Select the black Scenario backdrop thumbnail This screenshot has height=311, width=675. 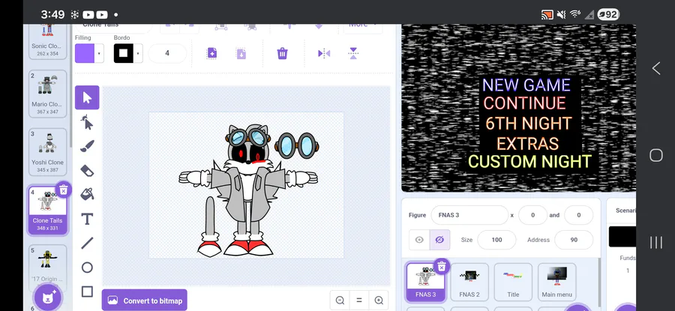[622, 237]
